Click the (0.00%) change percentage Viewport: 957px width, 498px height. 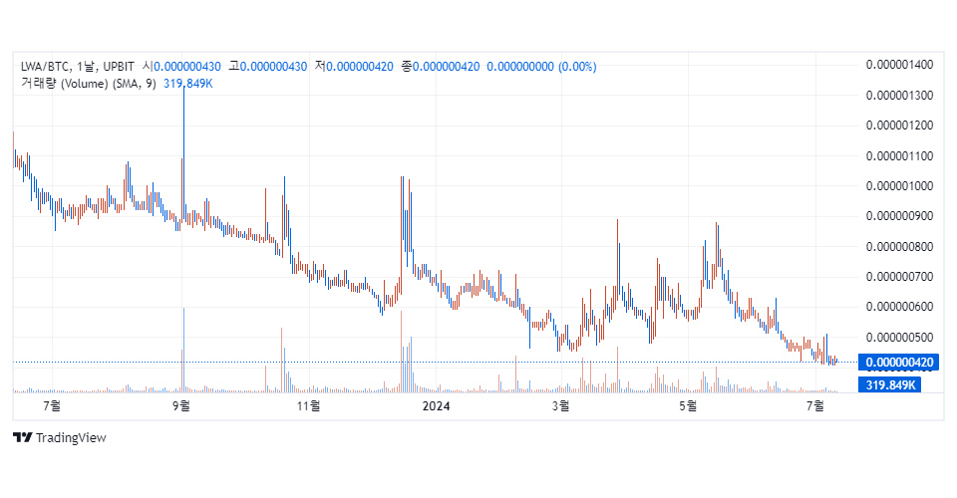coord(576,67)
